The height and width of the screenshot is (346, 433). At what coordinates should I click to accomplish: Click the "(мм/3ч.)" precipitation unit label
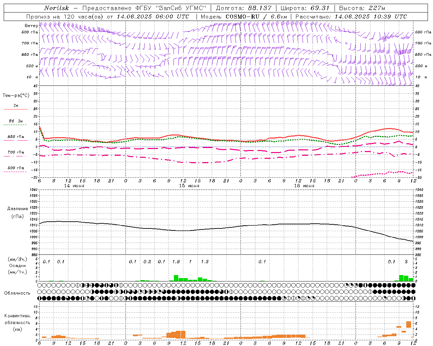pos(17,259)
